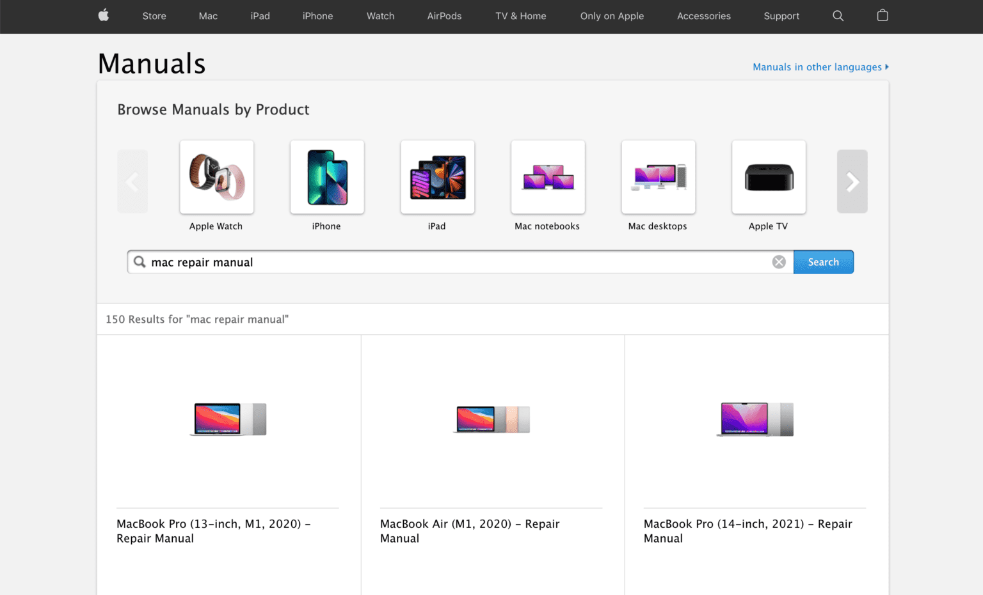
Task: Click inside the manual search input field
Action: click(x=448, y=261)
